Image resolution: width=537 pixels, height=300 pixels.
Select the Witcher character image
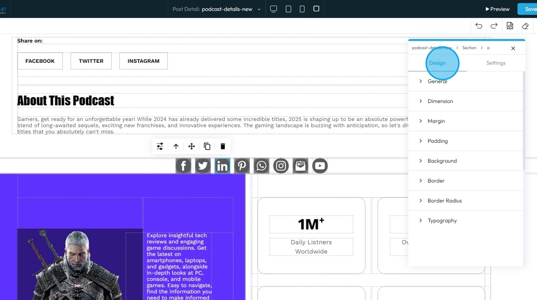point(80,265)
